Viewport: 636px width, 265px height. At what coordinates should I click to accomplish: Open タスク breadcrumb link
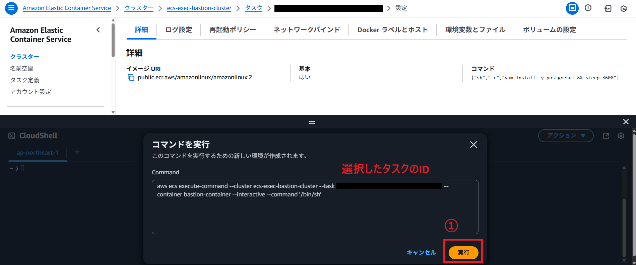click(253, 8)
